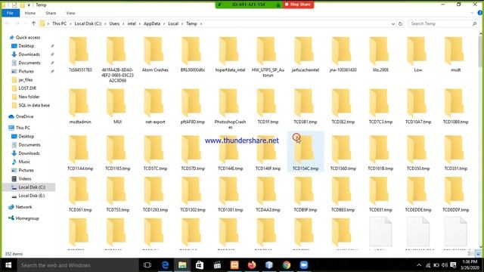Expand the Local breadcrumb chevron

pyautogui.click(x=182, y=23)
